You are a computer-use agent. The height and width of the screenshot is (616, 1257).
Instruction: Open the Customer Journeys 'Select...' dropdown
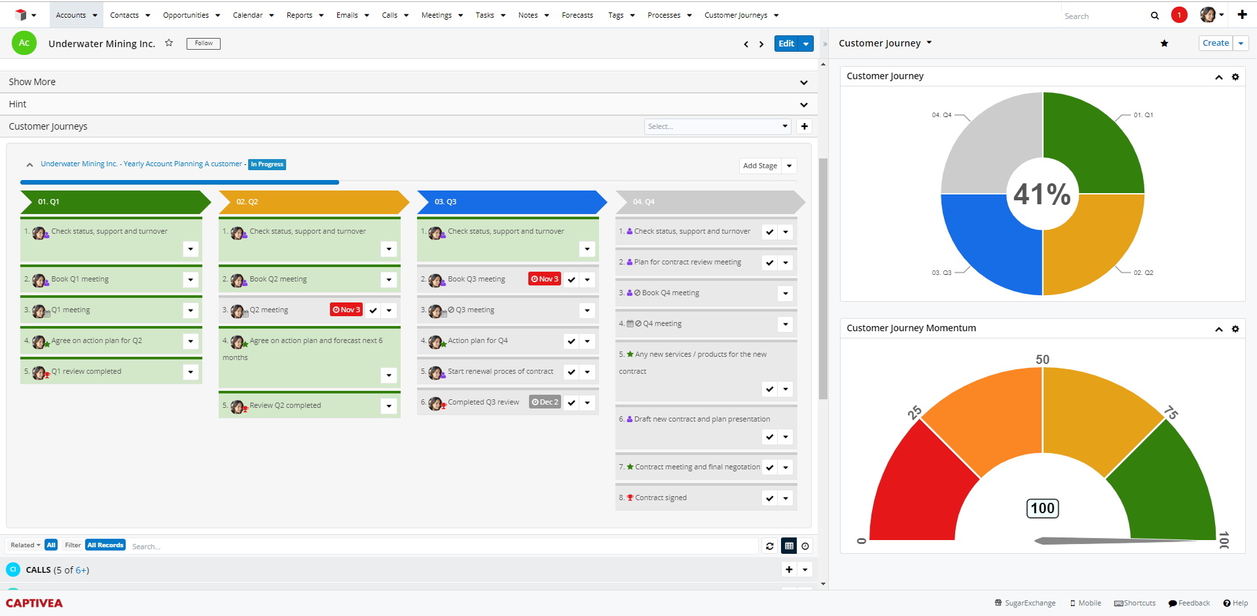click(717, 126)
